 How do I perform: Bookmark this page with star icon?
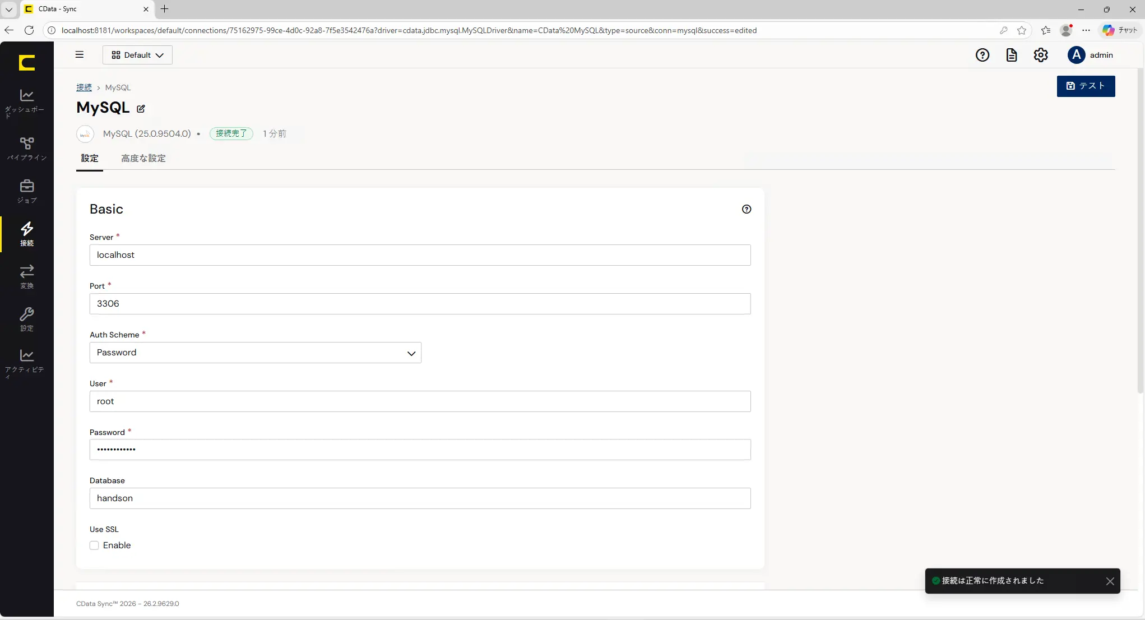(1022, 30)
